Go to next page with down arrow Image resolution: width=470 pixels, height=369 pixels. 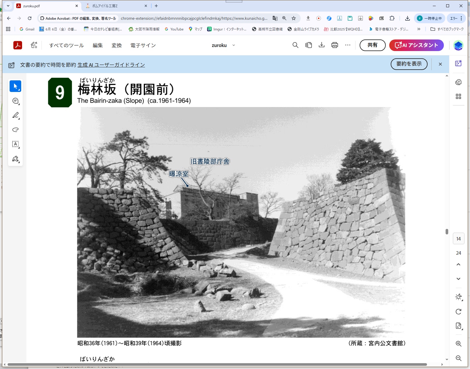coord(458,279)
